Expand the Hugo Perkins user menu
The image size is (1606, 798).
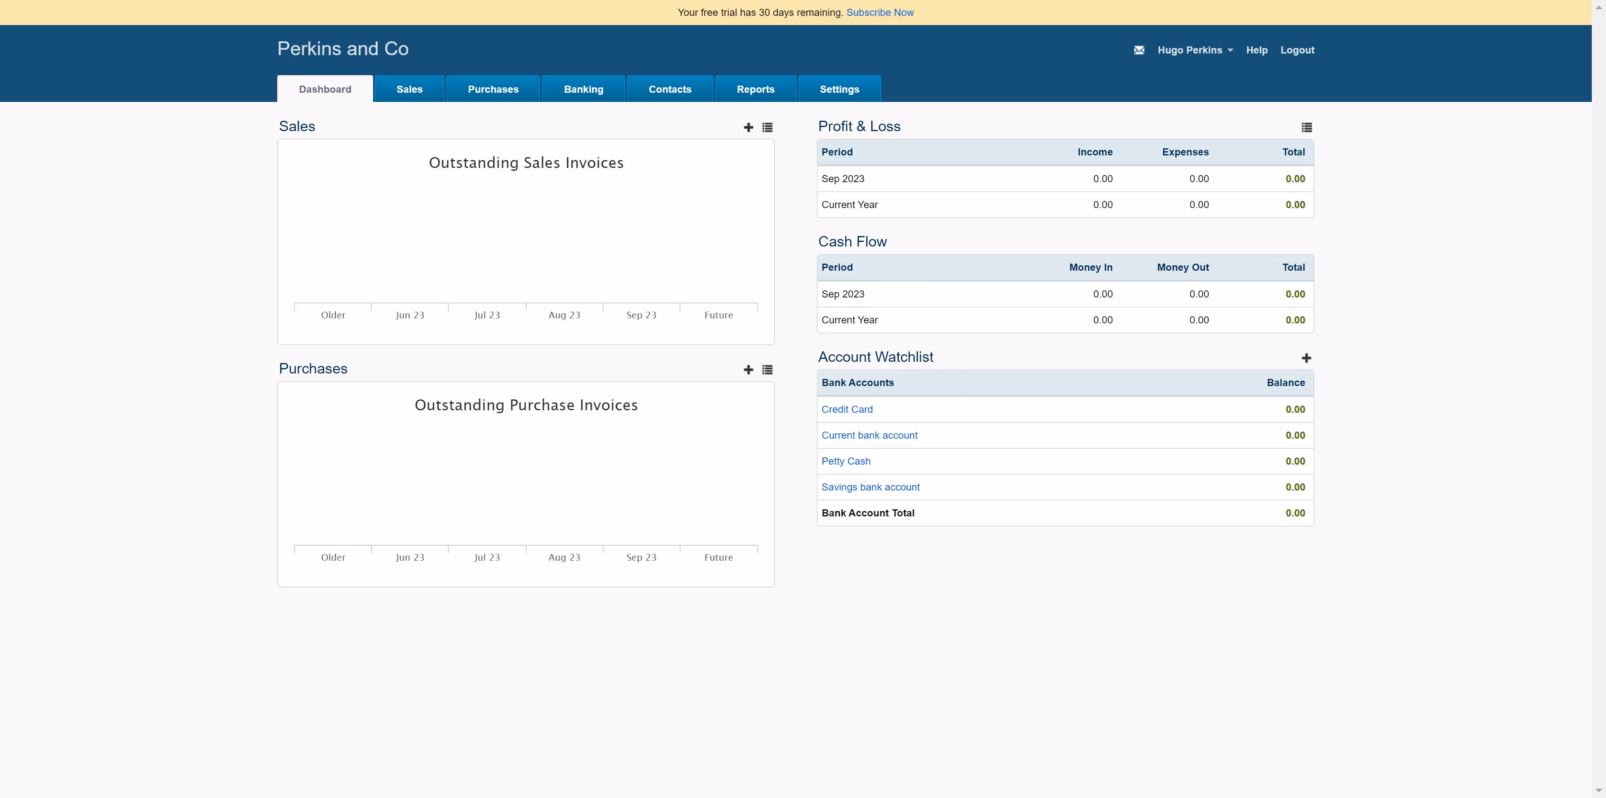point(1194,51)
